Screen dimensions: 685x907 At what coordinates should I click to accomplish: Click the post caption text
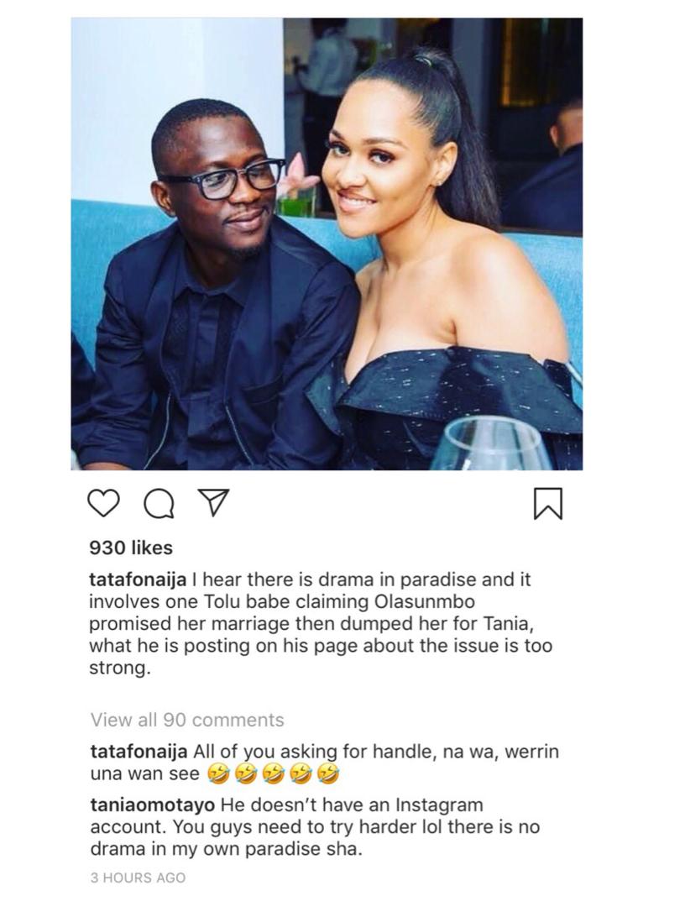coord(320,623)
